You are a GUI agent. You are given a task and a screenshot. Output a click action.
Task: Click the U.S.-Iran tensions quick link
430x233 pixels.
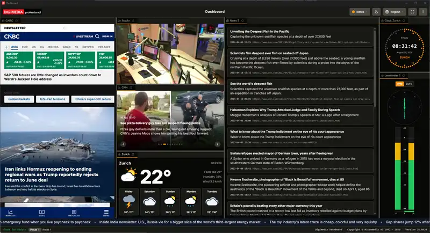tap(52, 99)
